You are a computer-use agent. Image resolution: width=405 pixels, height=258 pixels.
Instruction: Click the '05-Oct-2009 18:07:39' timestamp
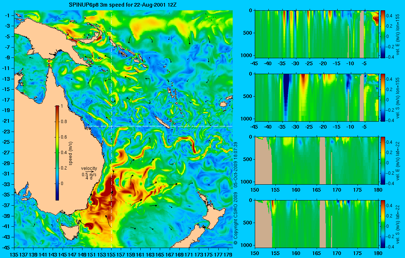click(x=235, y=164)
